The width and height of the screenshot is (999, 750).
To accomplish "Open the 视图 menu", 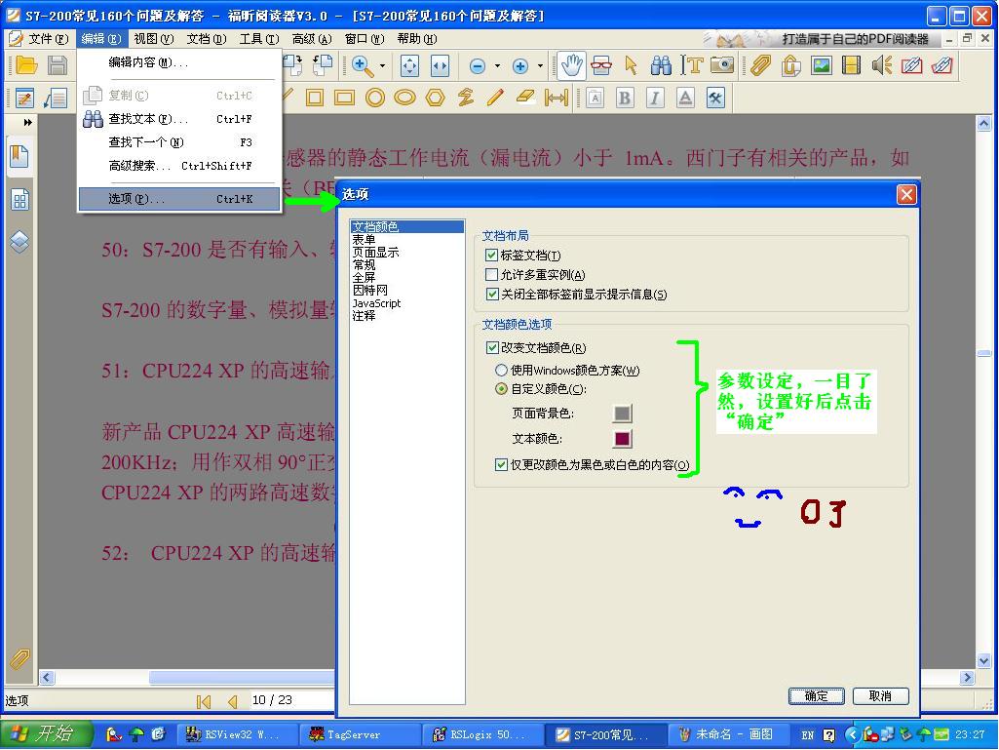I will pos(153,39).
